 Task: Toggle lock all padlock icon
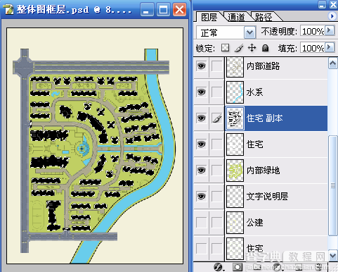pyautogui.click(x=265, y=48)
